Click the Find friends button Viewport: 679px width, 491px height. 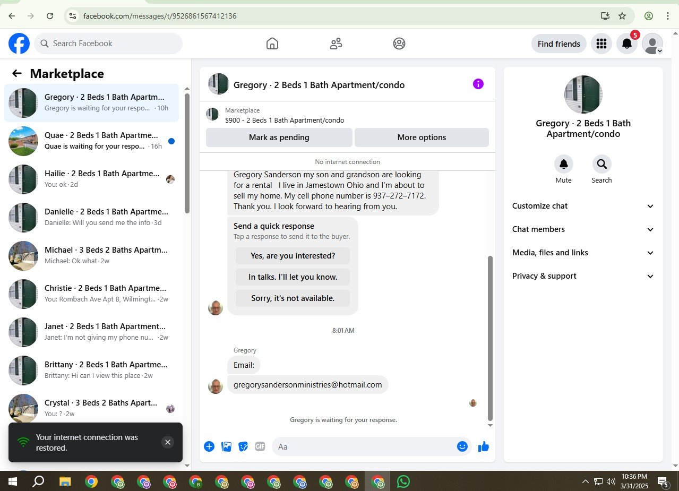coord(559,44)
